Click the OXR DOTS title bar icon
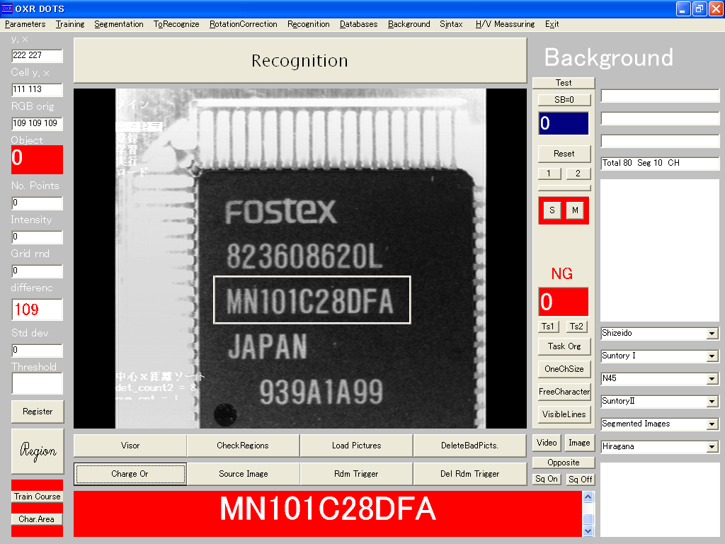The image size is (725, 544). coord(7,8)
